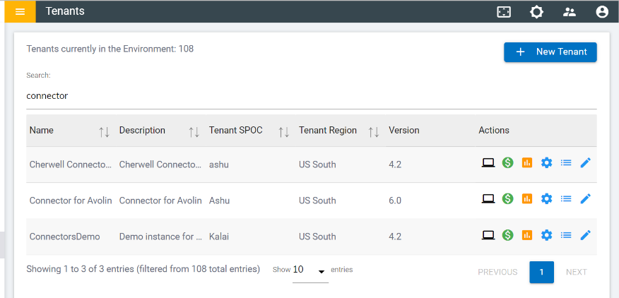619x298 pixels.
Task: Click billing dollar icon for Connector for Avolin
Action: (x=507, y=199)
